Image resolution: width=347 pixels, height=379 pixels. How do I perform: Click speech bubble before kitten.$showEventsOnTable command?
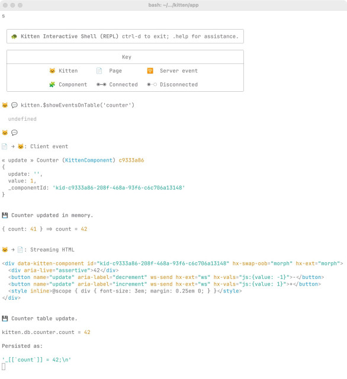[14, 105]
